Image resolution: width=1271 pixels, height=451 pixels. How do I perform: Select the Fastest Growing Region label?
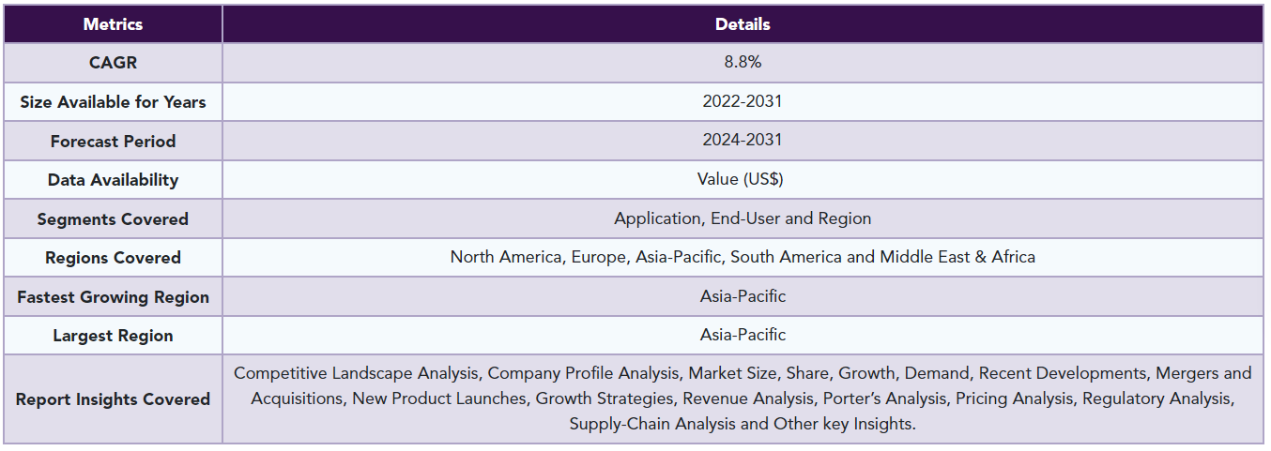(113, 297)
